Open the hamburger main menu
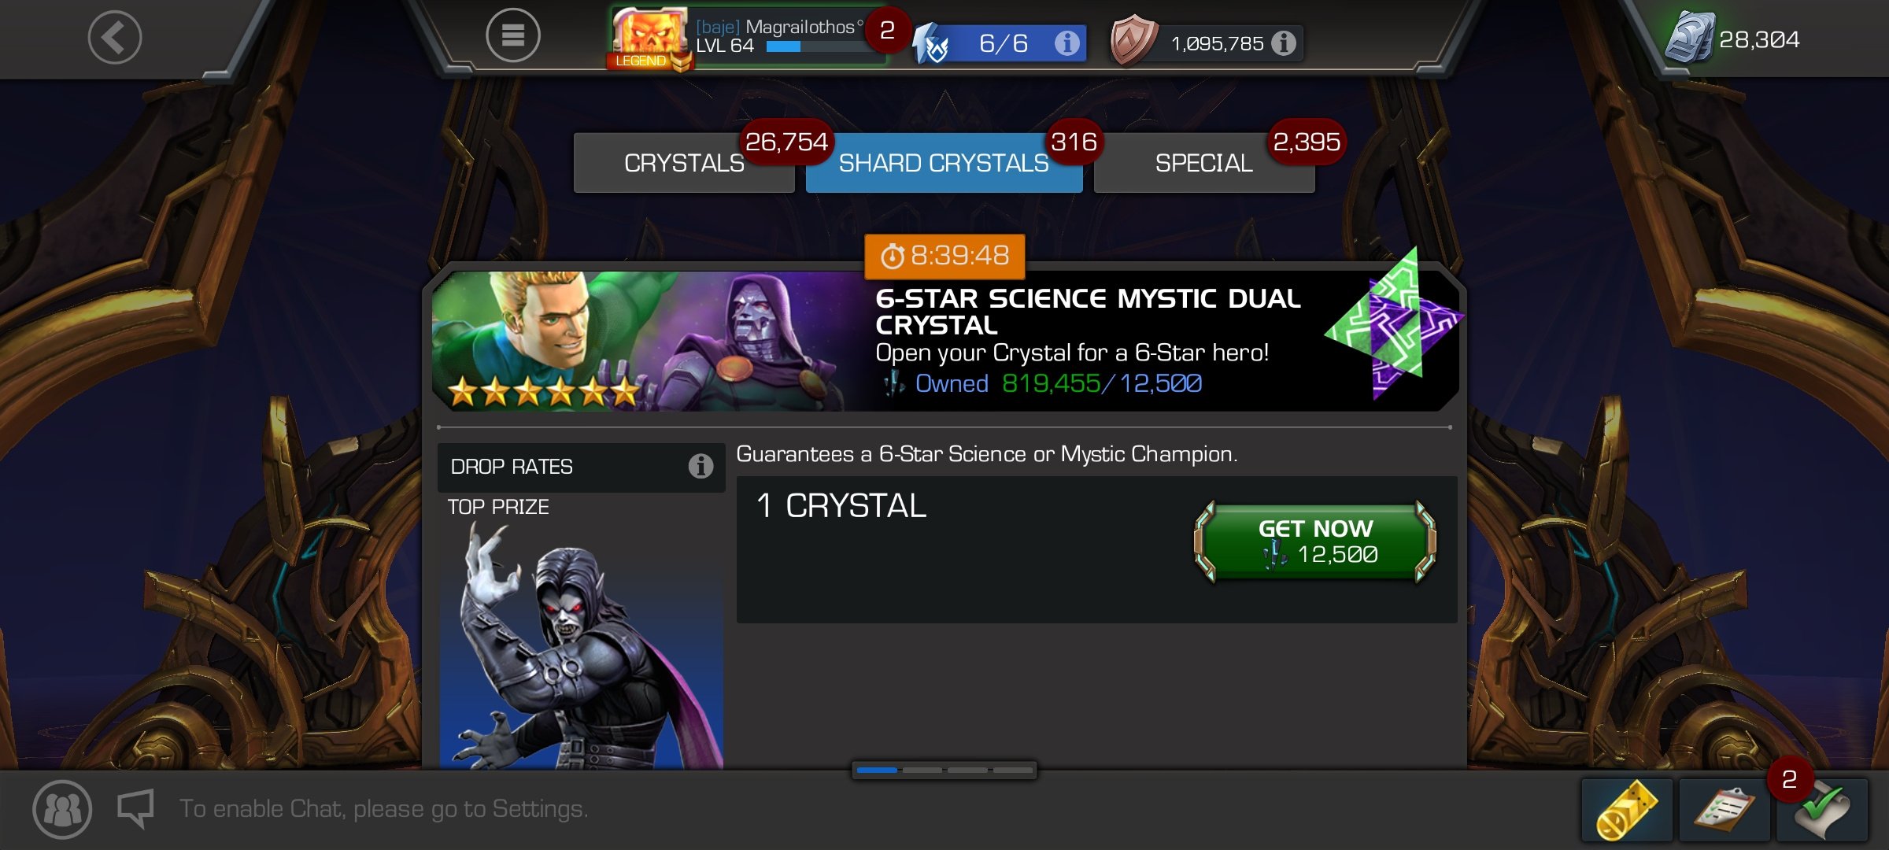 point(513,35)
